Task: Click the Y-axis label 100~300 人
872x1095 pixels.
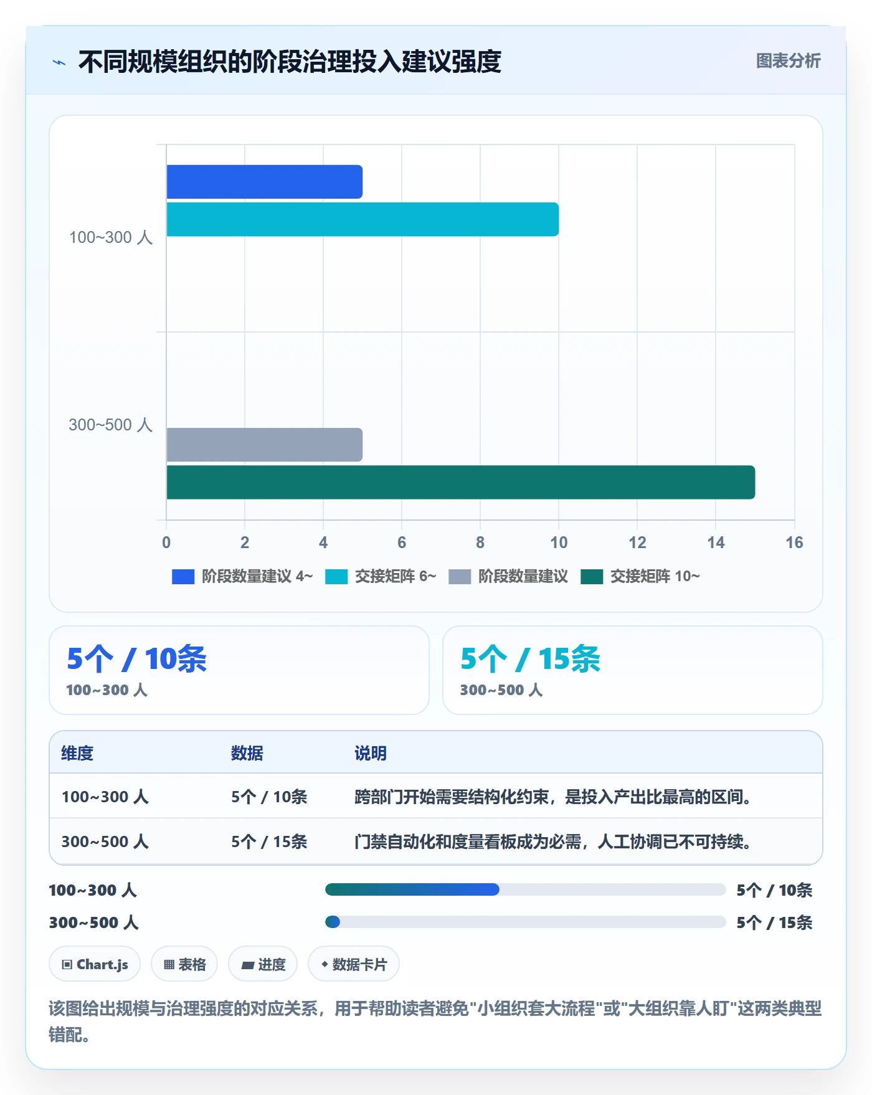Action: [111, 237]
